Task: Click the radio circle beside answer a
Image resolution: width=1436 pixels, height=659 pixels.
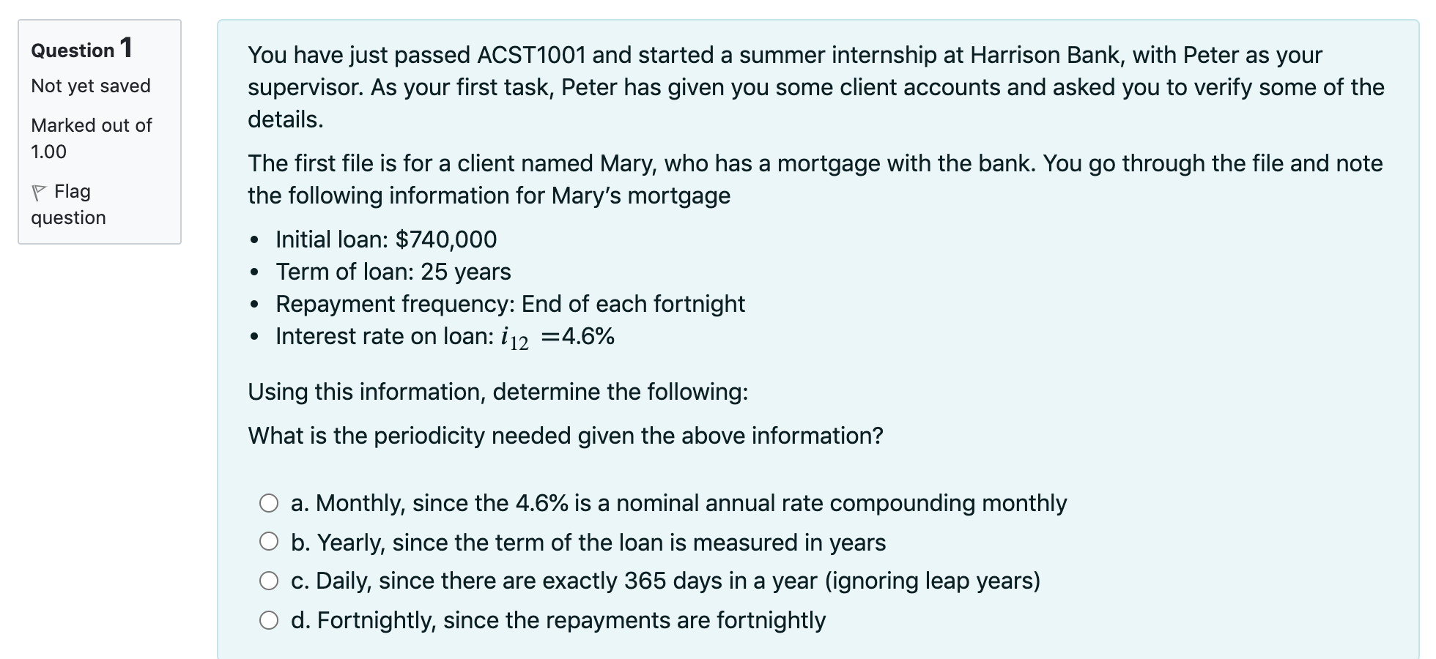Action: pos(270,502)
